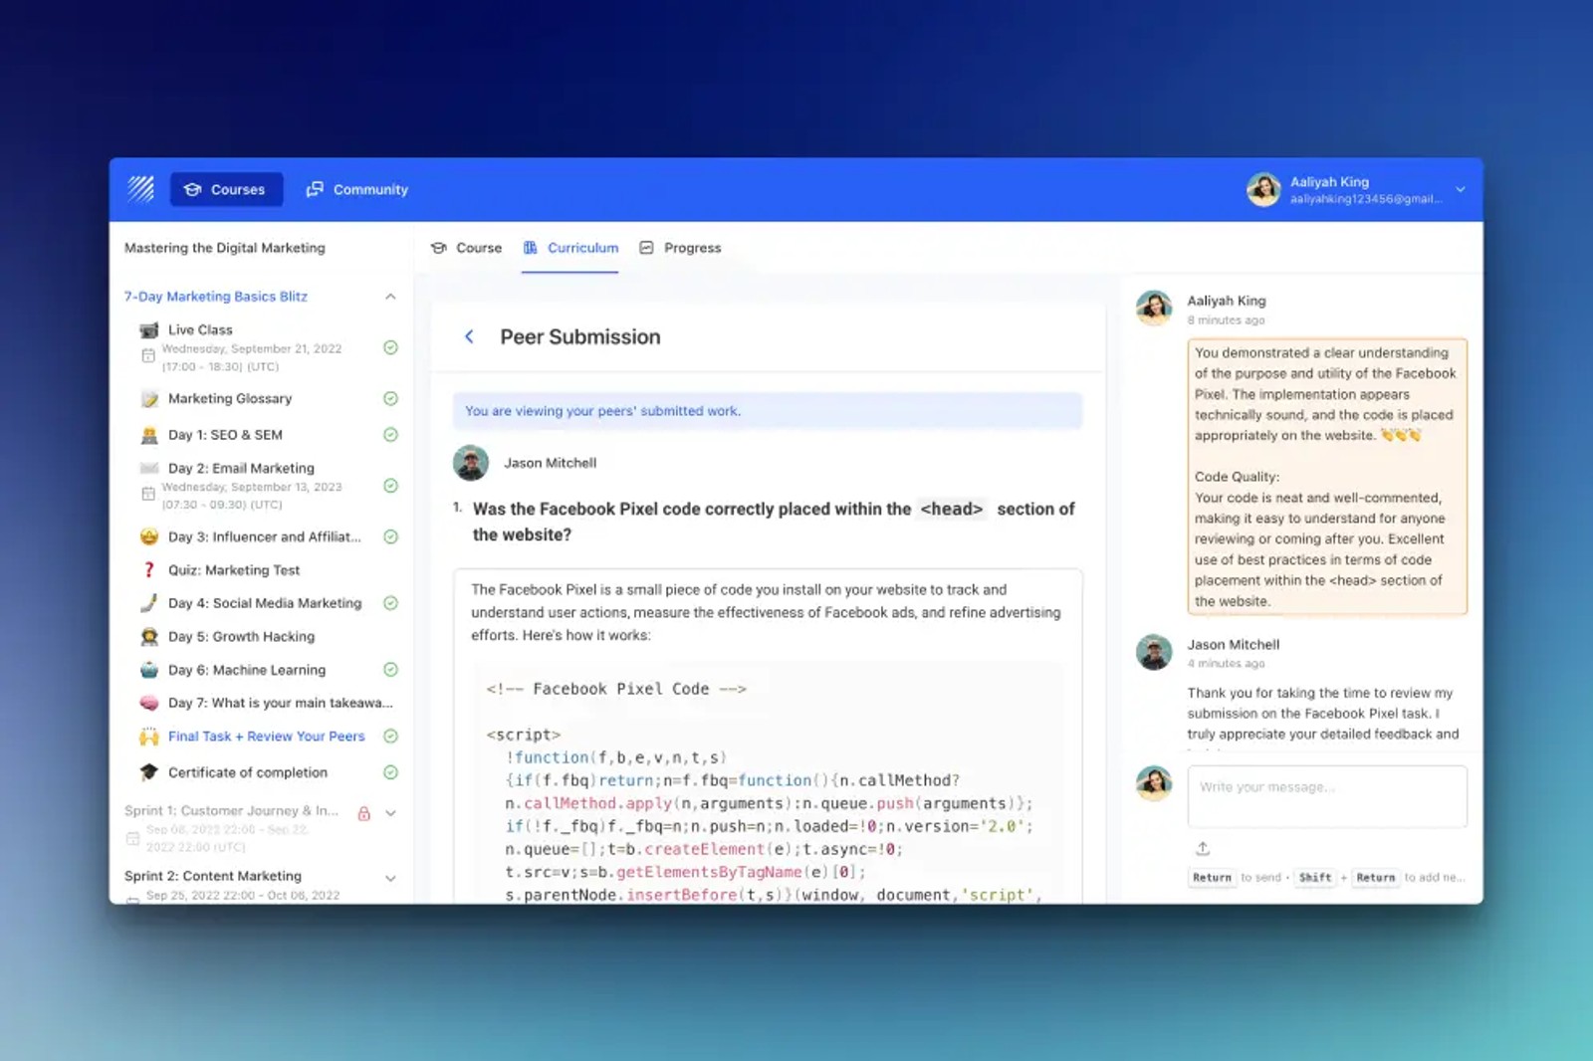This screenshot has width=1593, height=1061.
Task: Click the upload attachment icon
Action: click(x=1203, y=849)
